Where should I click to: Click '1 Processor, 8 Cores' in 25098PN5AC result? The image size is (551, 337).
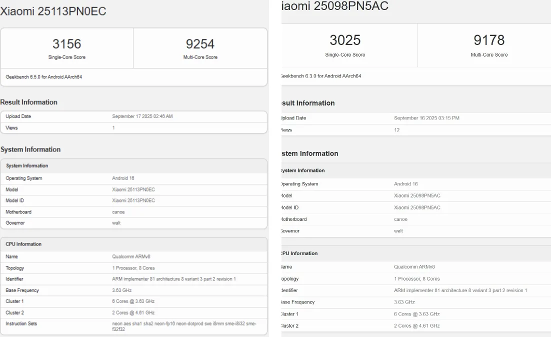pos(417,278)
